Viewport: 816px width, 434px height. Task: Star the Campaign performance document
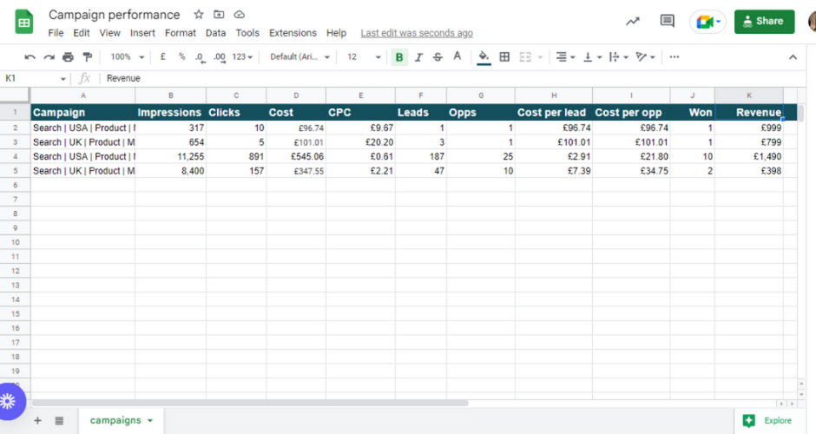click(198, 15)
